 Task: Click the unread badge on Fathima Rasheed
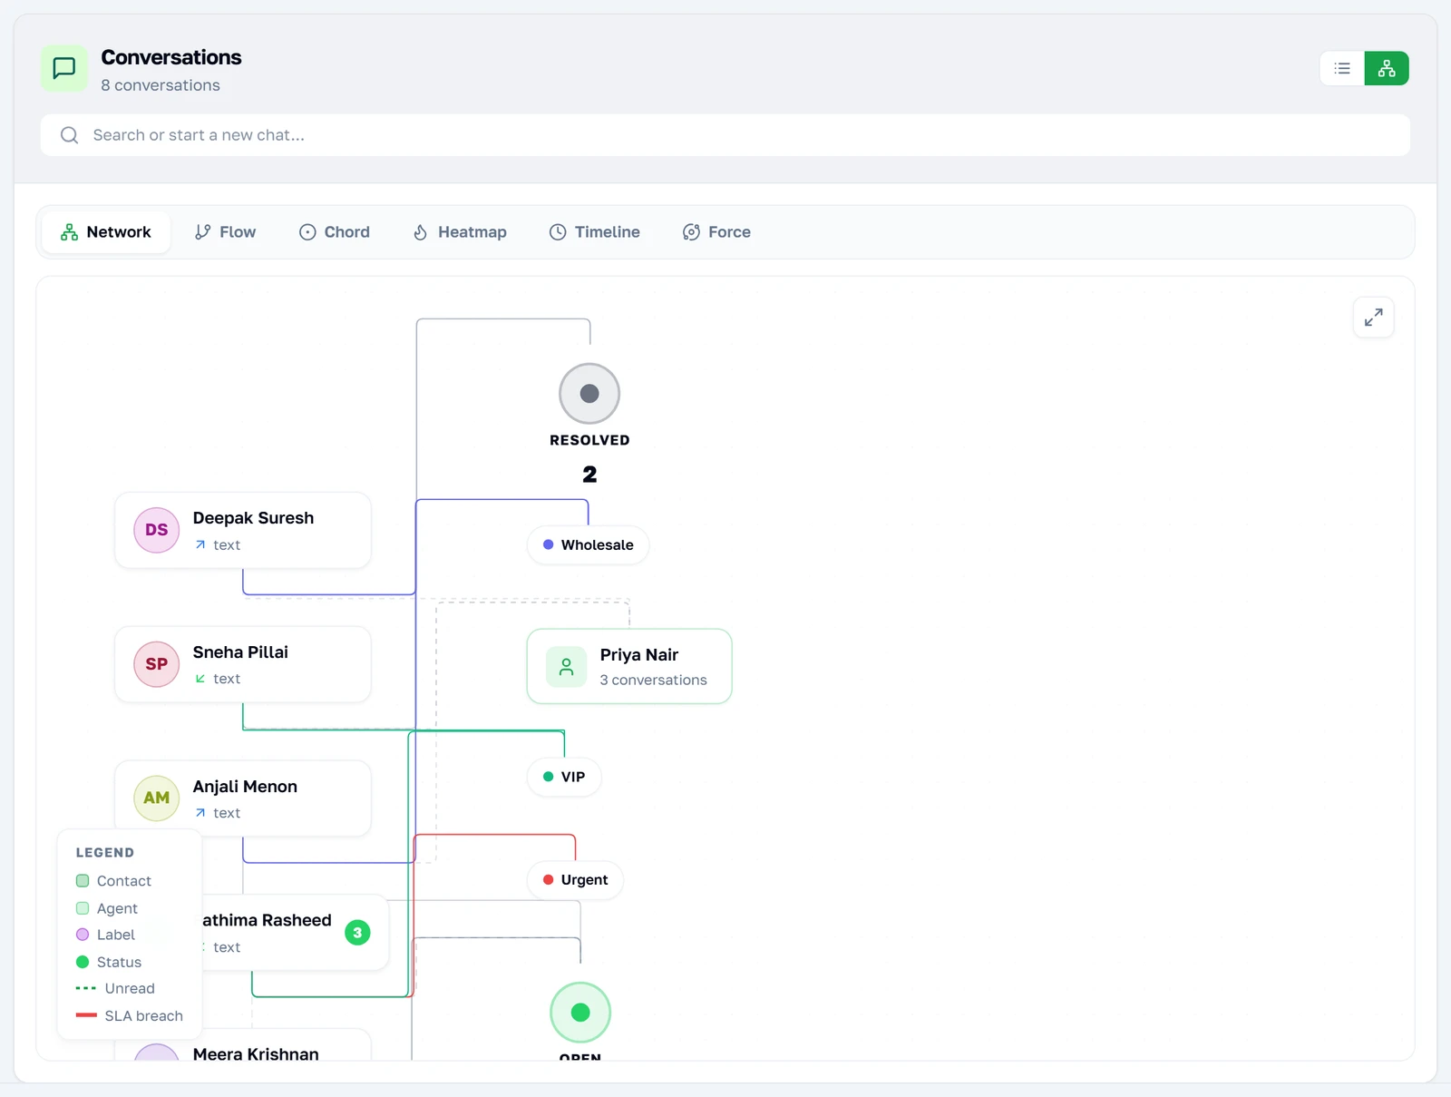point(357,933)
